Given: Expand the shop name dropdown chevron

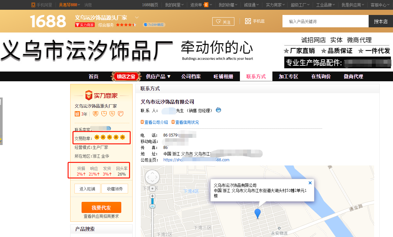Looking at the screenshot, I should point(137,17).
